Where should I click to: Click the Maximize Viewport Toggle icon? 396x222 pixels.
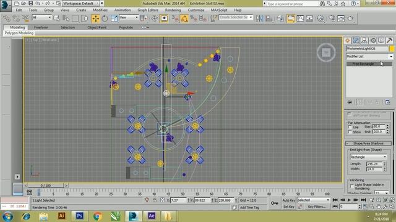(392, 207)
